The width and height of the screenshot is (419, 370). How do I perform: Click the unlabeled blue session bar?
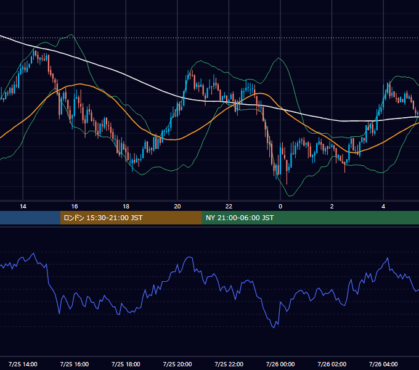30,218
